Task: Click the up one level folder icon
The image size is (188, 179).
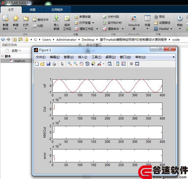Action: (14, 39)
